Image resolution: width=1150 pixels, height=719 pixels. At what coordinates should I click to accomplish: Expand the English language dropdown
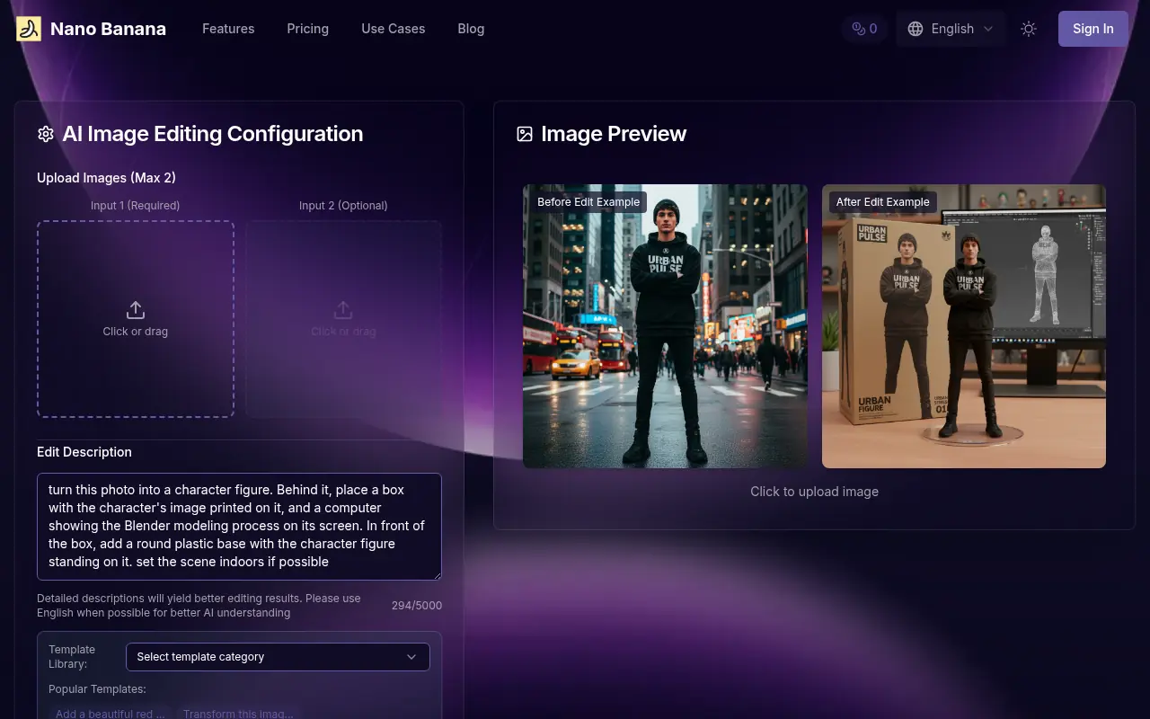click(951, 29)
